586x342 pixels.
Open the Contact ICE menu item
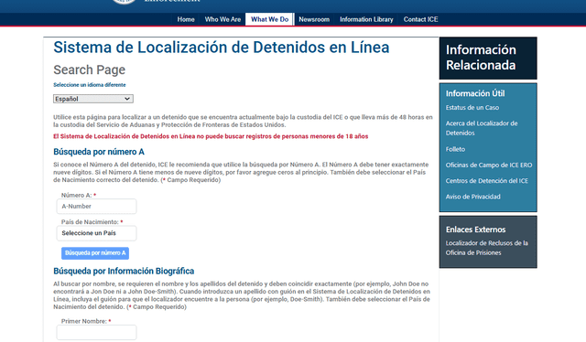pyautogui.click(x=420, y=19)
